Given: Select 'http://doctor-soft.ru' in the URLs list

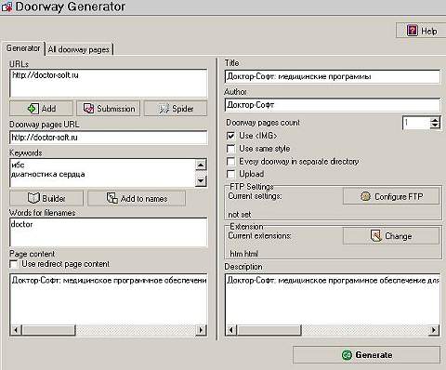Looking at the screenshot, I should [x=46, y=75].
